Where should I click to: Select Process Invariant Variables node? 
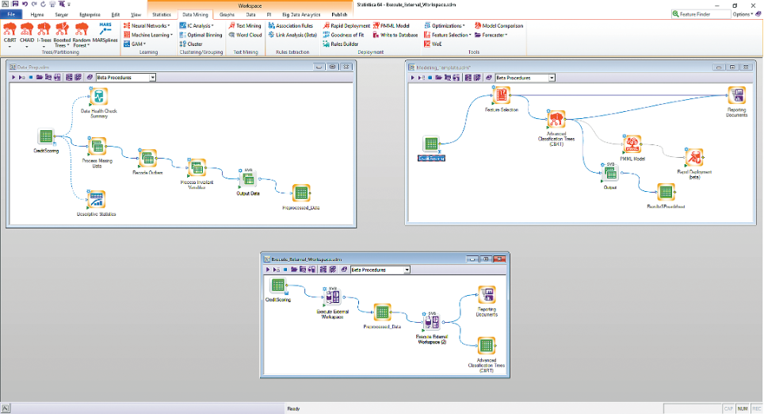coord(197,168)
